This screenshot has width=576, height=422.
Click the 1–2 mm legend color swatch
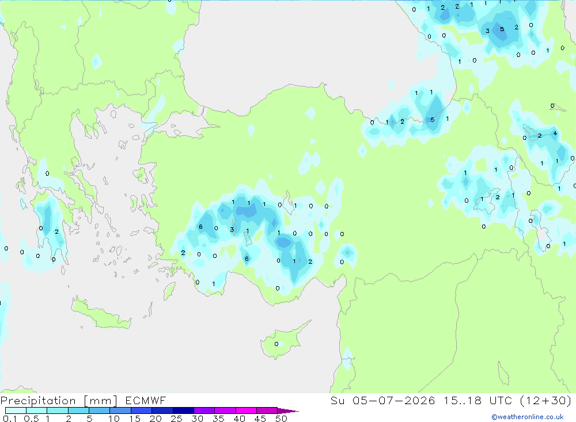[x=58, y=410]
